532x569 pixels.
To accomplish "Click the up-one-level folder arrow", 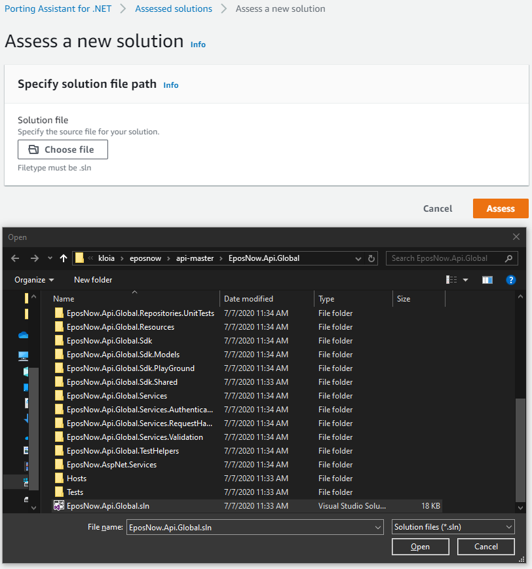I will [x=62, y=258].
